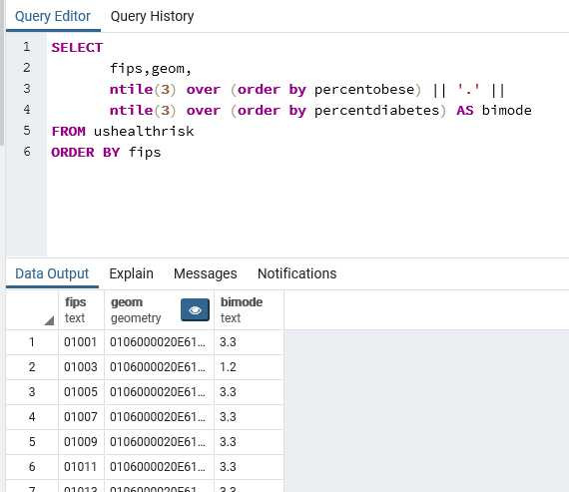The width and height of the screenshot is (569, 492).
Task: Click the fips cell 01009
Action: pos(81,442)
